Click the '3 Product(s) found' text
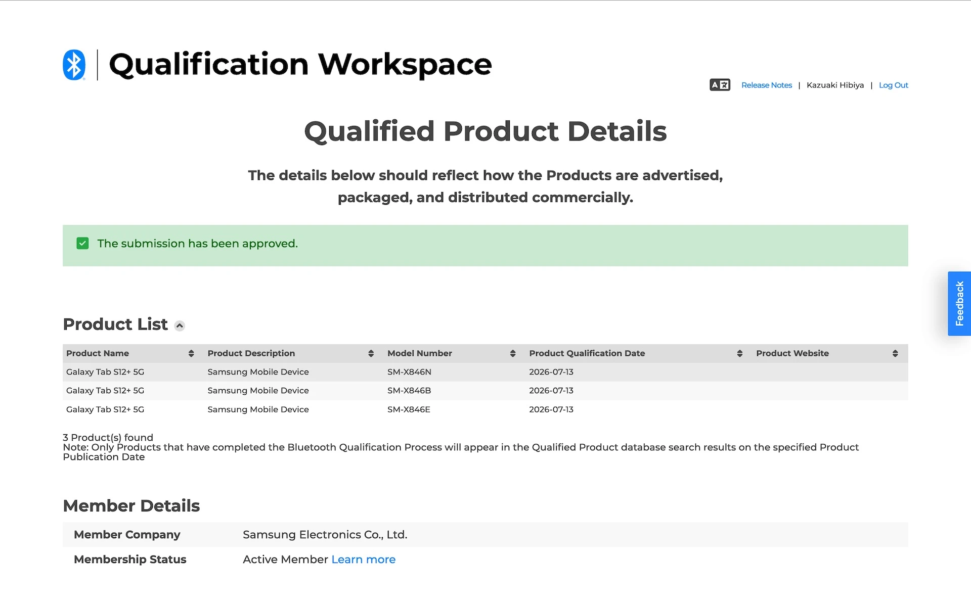The image size is (971, 607). (x=108, y=437)
